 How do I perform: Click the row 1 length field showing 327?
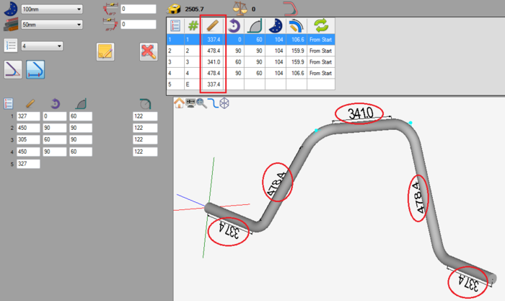(28, 116)
